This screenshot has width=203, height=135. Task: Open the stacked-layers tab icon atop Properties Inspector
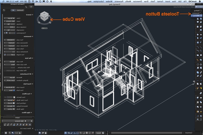click(26, 7)
